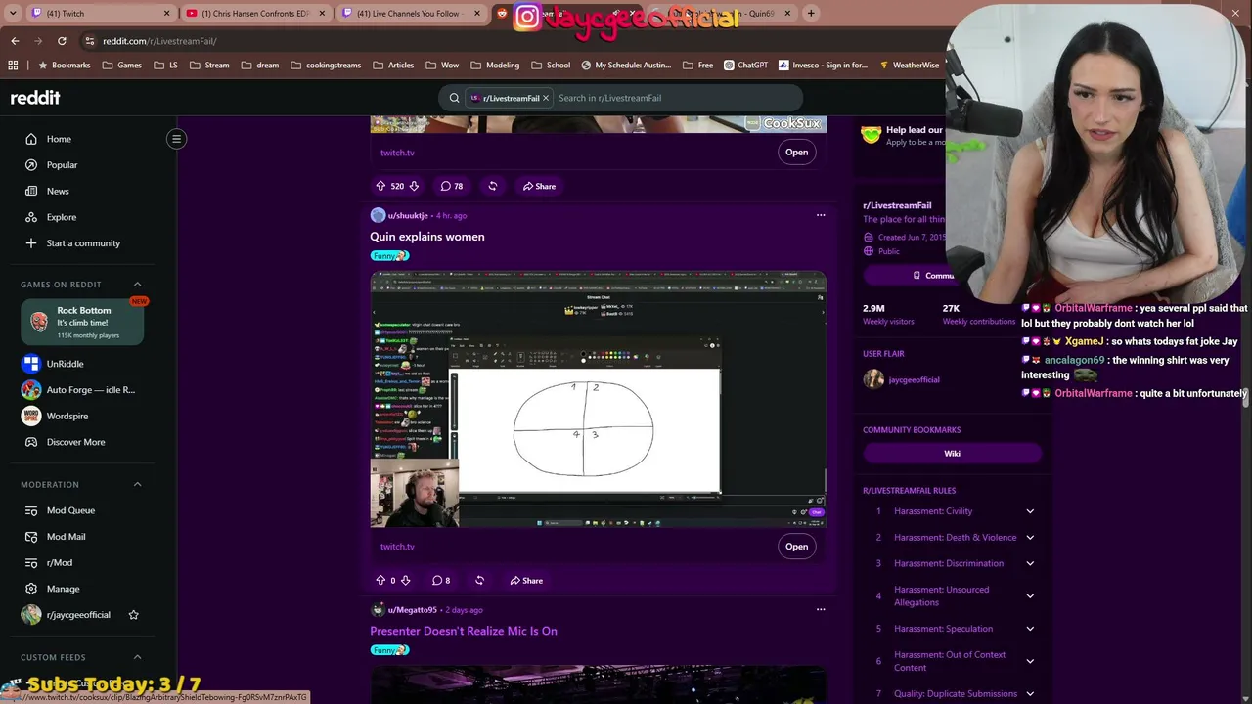Viewport: 1252px width, 704px height.
Task: Open the Home feed icon in sidebar
Action: coord(31,139)
